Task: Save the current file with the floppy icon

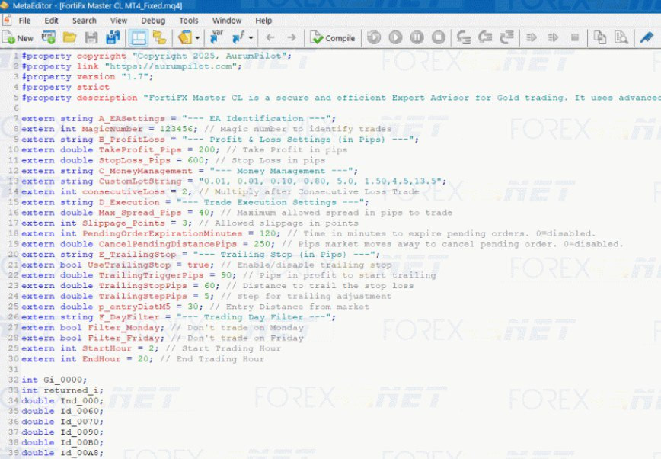Action: click(91, 37)
